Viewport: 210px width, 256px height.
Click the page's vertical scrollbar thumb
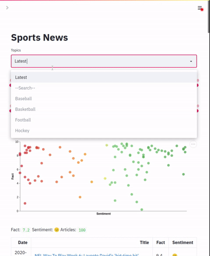coord(209,16)
